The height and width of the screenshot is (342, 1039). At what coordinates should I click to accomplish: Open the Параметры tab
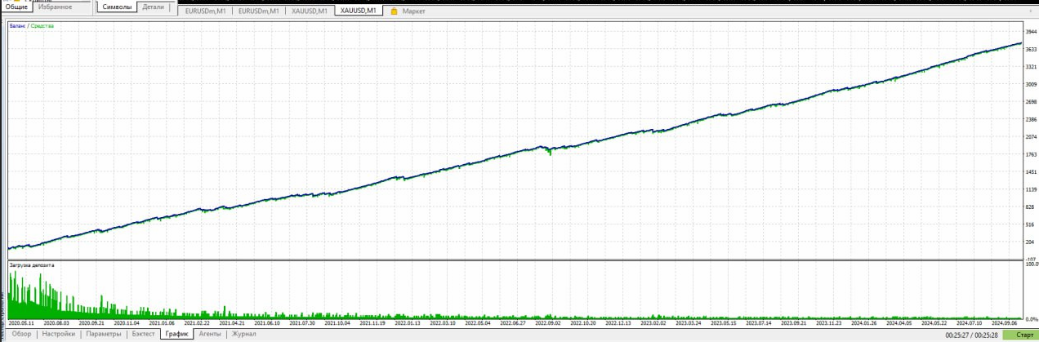(104, 334)
